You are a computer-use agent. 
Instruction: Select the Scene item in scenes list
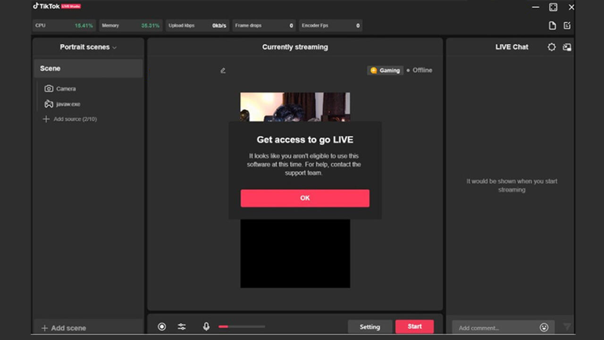88,68
